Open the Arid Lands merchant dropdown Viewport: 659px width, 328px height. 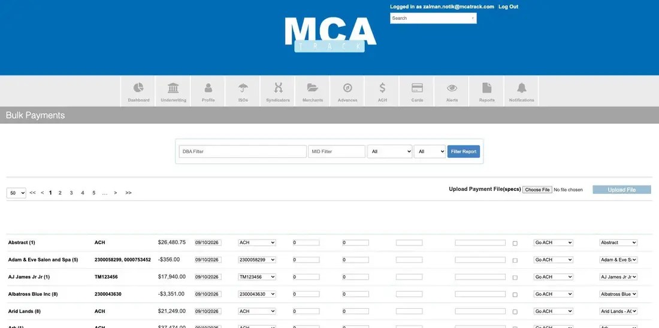pyautogui.click(x=618, y=312)
